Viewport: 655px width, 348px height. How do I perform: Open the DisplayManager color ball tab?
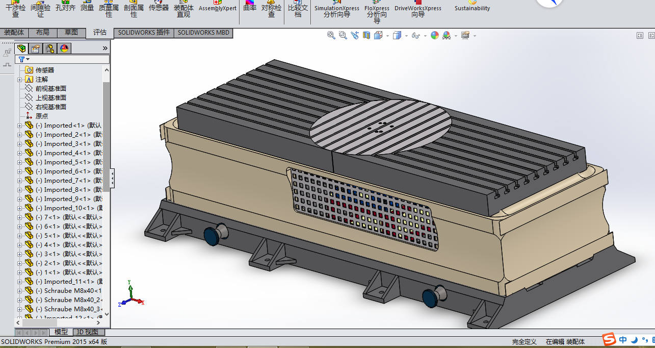pyautogui.click(x=64, y=48)
